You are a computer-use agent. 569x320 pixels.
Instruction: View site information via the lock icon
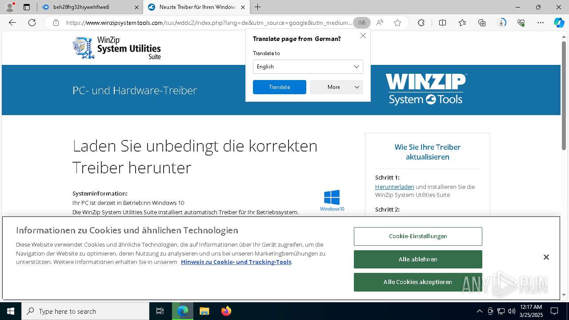pyautogui.click(x=56, y=23)
